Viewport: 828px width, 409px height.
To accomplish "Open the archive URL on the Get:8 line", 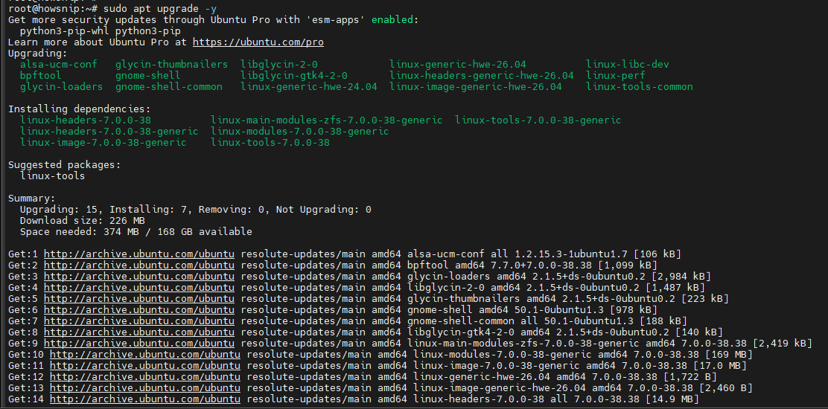I will tap(139, 332).
